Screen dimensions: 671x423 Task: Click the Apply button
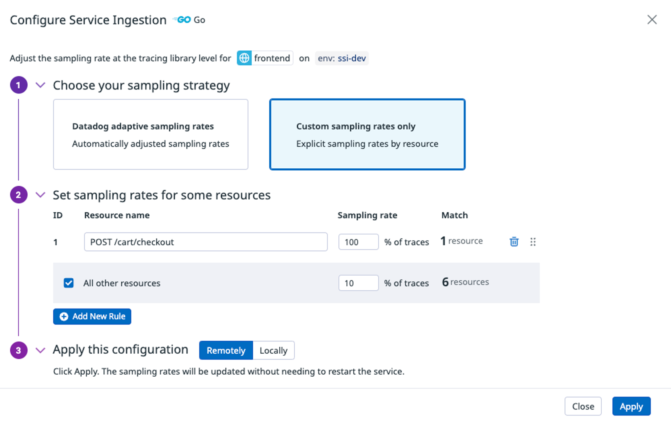point(631,406)
